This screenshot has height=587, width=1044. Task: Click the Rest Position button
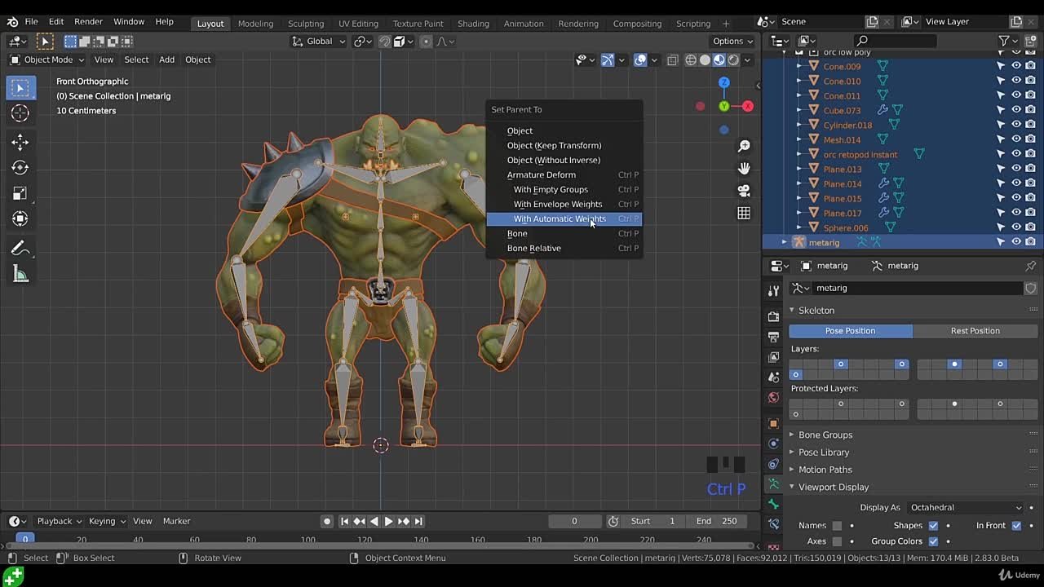point(975,331)
